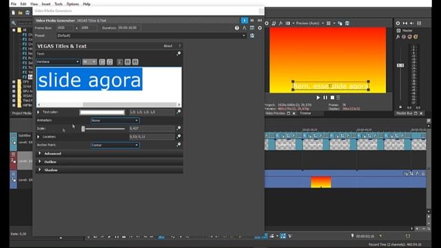Open the preview transport menu icon
The width and height of the screenshot is (441, 248).
(x=338, y=98)
